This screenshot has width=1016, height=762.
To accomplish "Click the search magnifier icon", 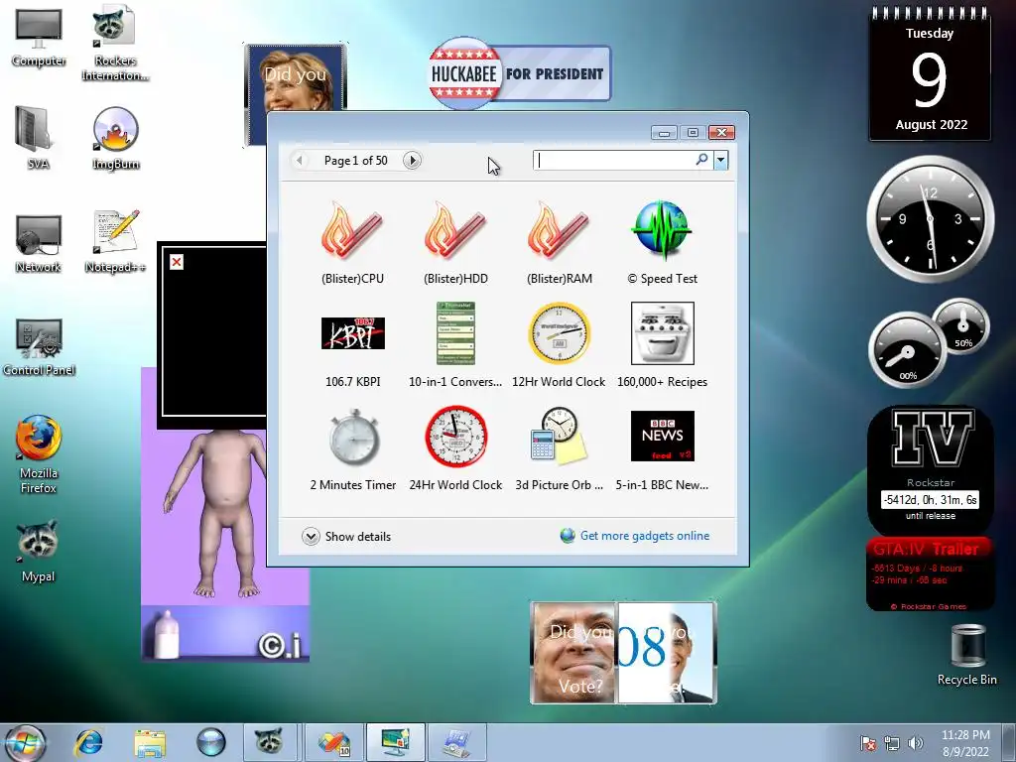I will pyautogui.click(x=701, y=160).
